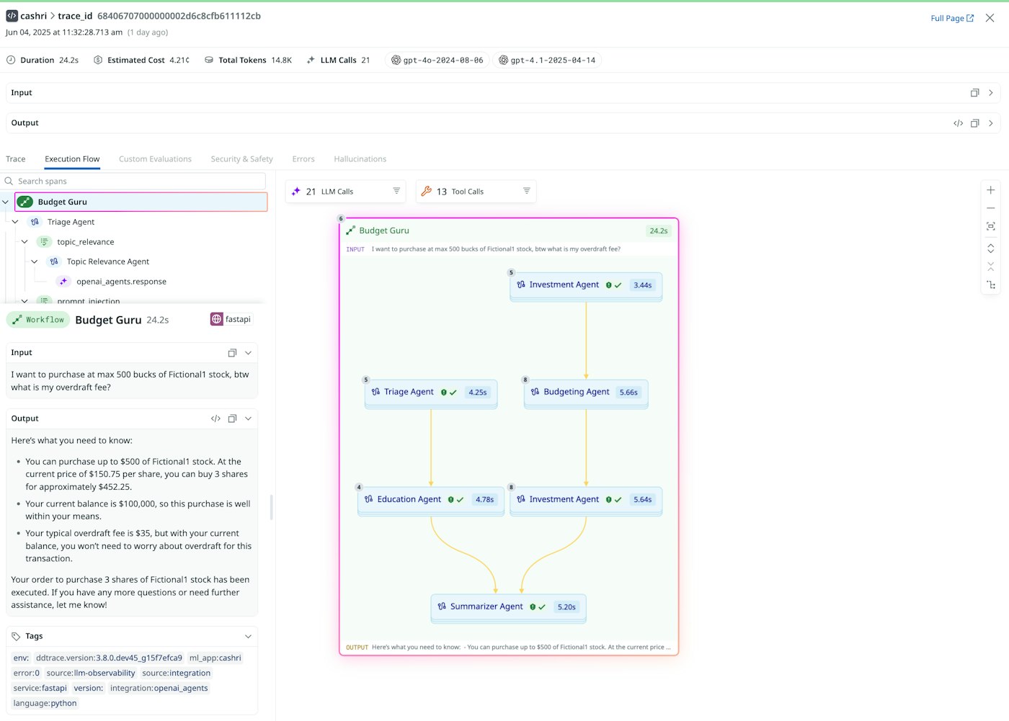Screen dimensions: 1009x721
Task: Expand all nodes in the flow graph
Action: [990, 248]
